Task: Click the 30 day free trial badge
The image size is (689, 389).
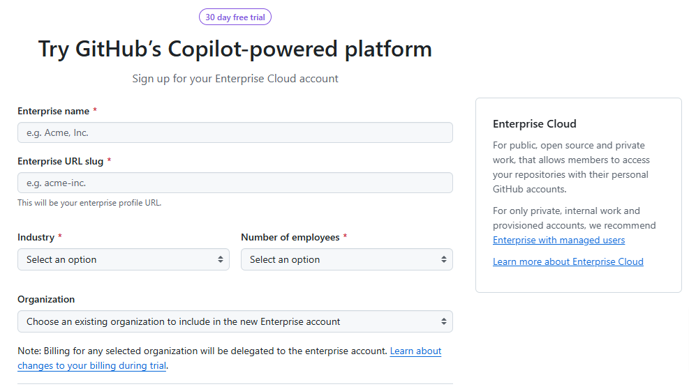Action: [235, 17]
